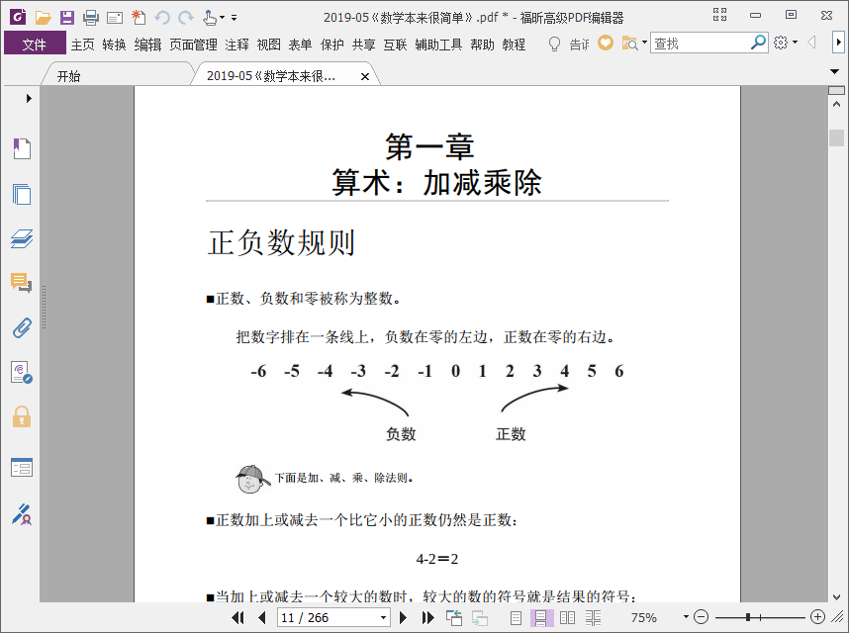This screenshot has width=849, height=633.
Task: Open the 帮助 ribbon tab
Action: point(483,45)
